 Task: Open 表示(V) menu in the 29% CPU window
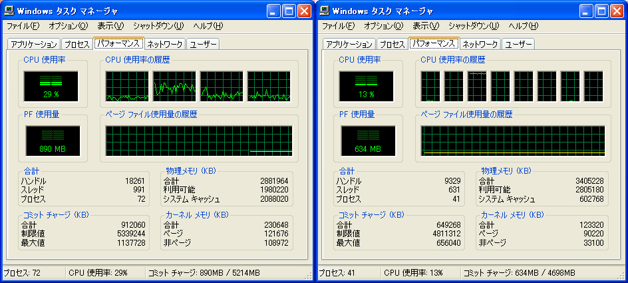[110, 26]
